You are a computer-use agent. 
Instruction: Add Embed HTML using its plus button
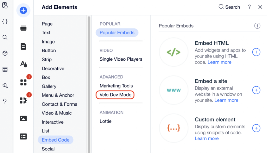coord(256,52)
